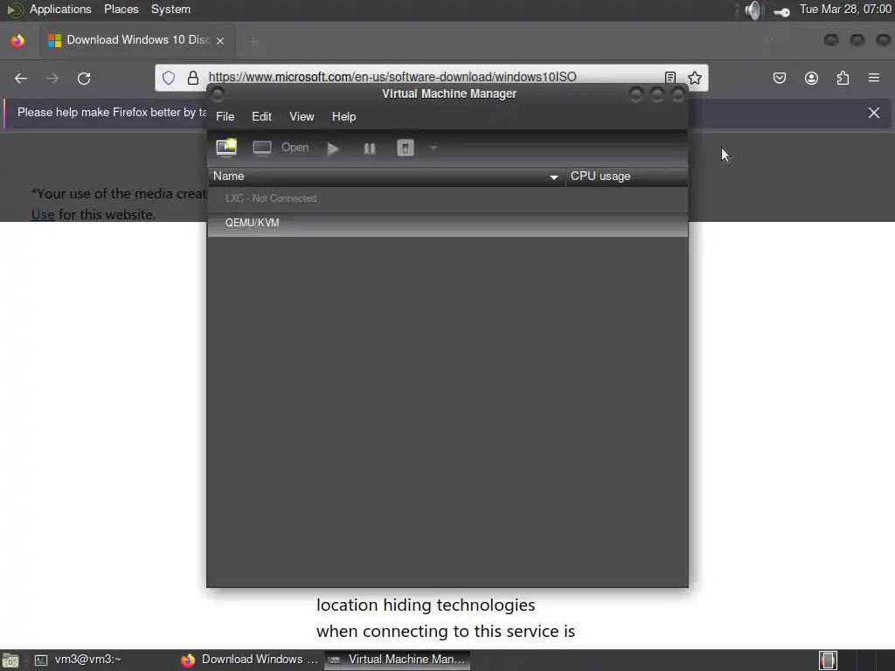Click Virtual Machine Manager taskbar item

coord(398,660)
